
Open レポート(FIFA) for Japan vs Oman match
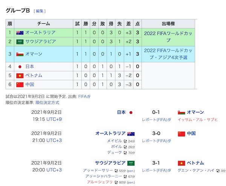[x=155, y=120]
